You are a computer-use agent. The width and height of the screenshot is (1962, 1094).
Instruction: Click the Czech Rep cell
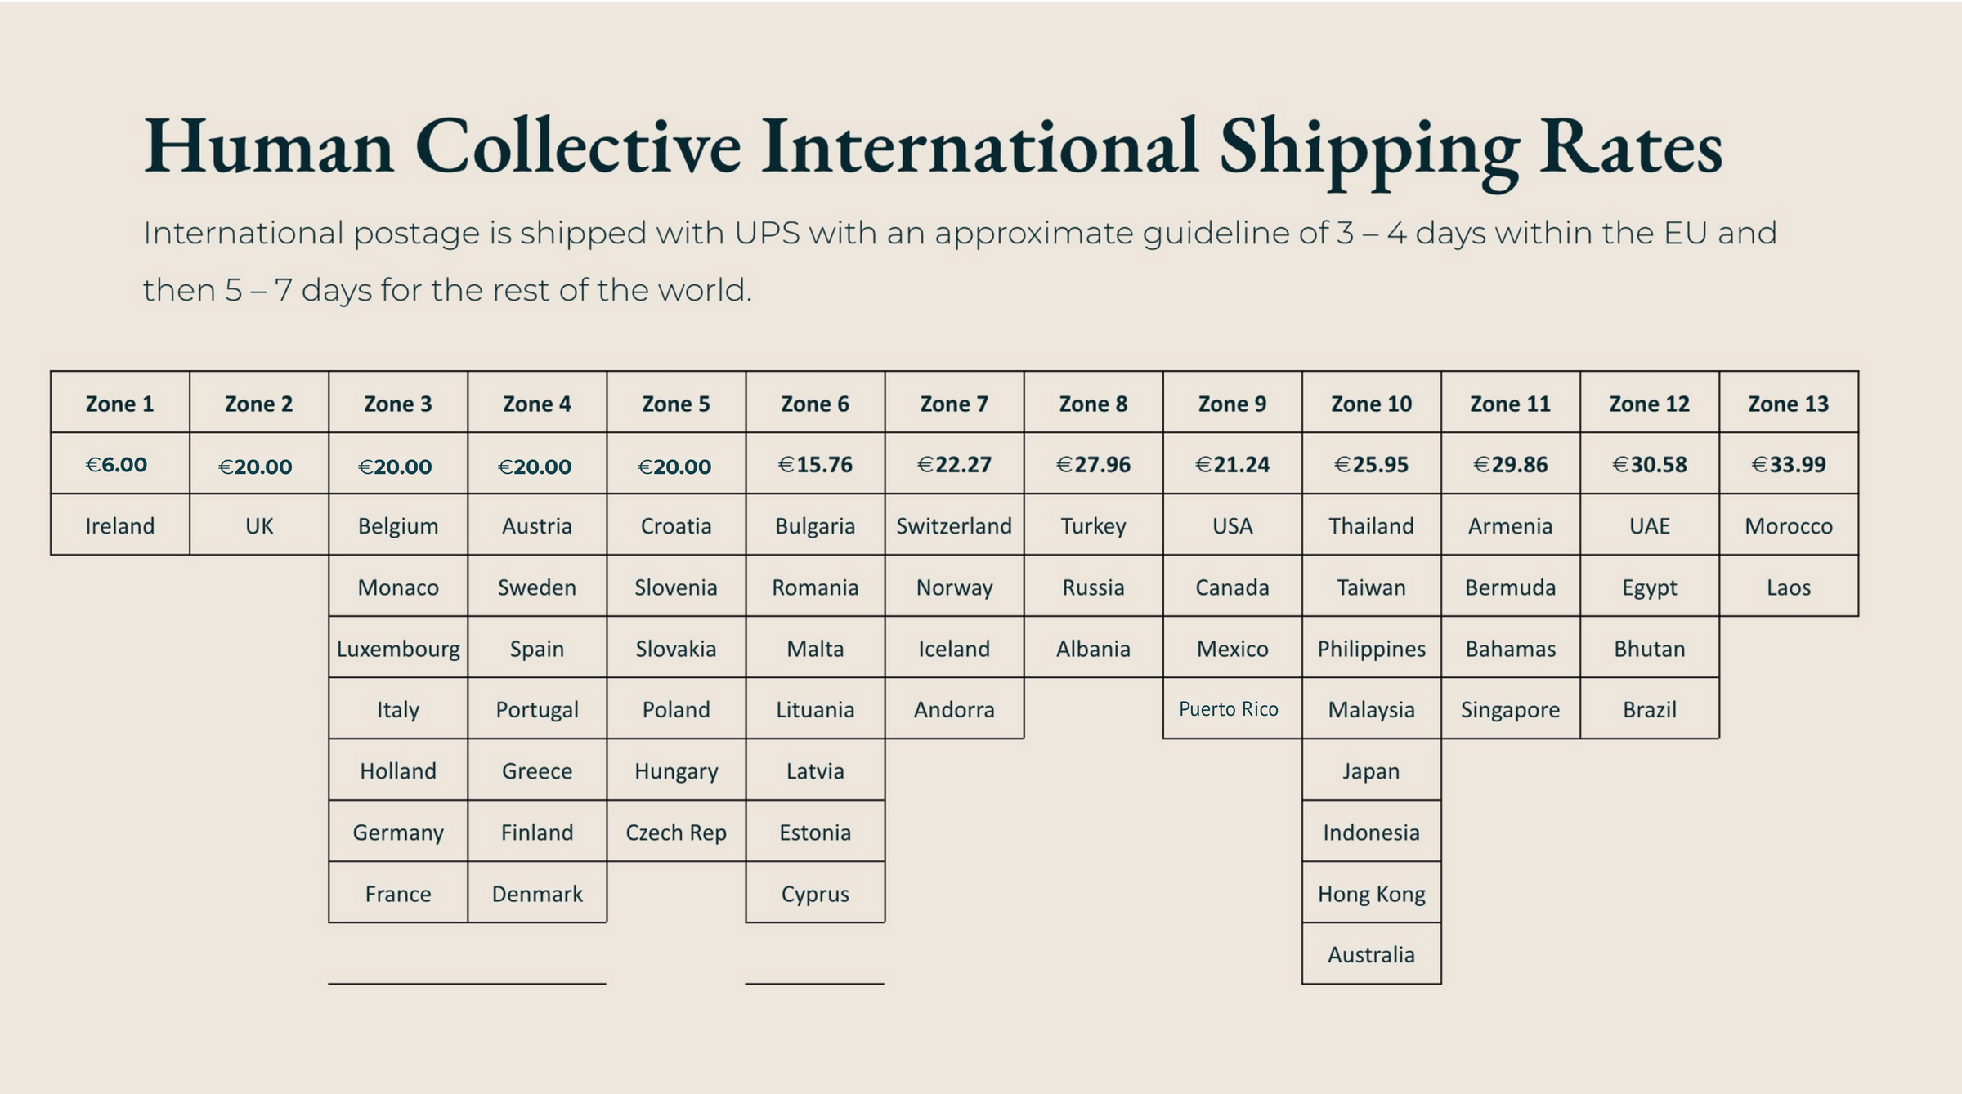676,833
